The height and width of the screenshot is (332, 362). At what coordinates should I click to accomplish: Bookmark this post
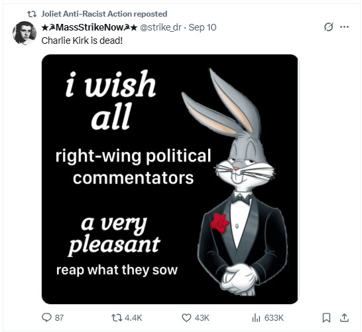[x=326, y=317]
